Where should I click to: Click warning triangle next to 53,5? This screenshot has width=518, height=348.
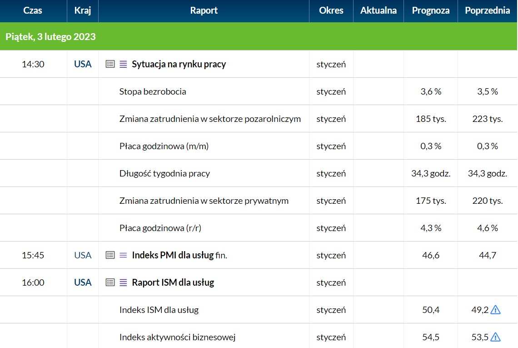pyautogui.click(x=495, y=337)
